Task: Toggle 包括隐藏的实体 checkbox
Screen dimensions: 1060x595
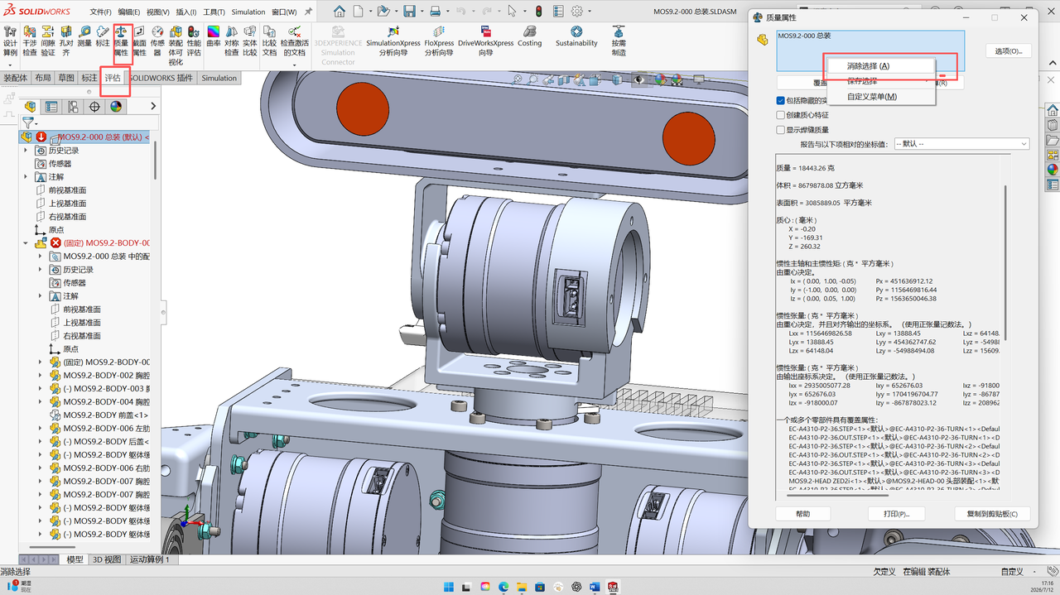Action: click(x=780, y=100)
